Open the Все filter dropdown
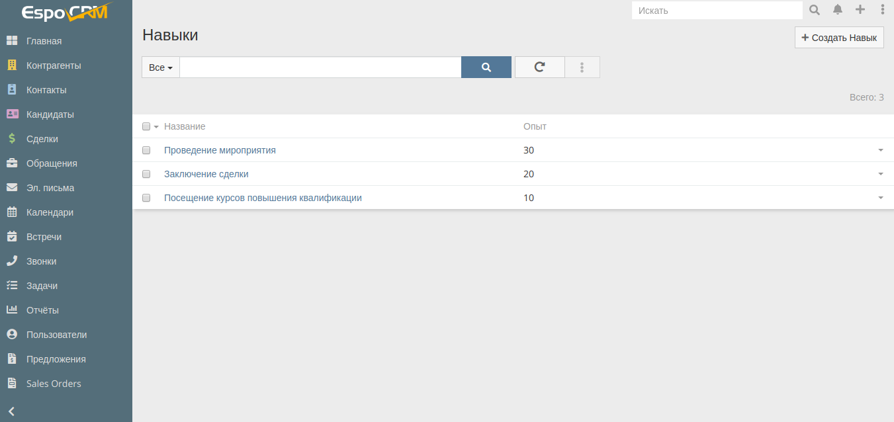Image resolution: width=894 pixels, height=422 pixels. (x=161, y=67)
